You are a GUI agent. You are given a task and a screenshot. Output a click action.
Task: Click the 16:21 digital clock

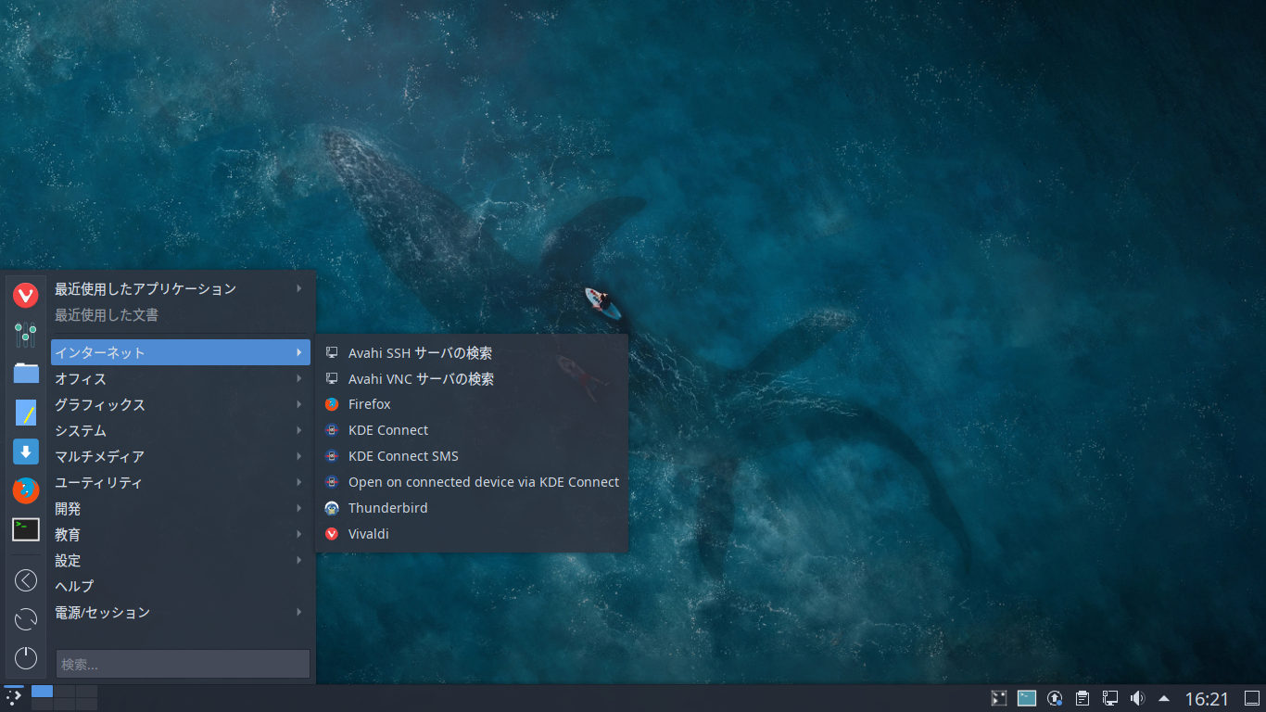1207,698
